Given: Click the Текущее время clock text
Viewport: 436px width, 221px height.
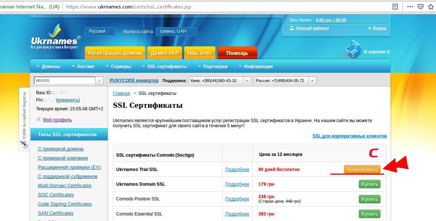Looking at the screenshot, I should click(69, 109).
